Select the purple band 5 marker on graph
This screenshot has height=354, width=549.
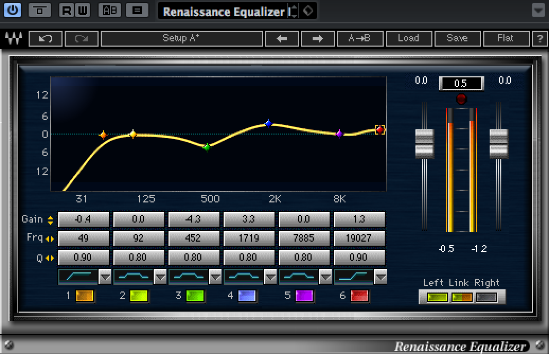click(x=339, y=134)
